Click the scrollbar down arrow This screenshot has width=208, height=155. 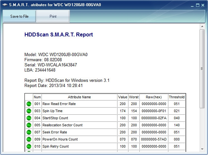tap(202, 149)
